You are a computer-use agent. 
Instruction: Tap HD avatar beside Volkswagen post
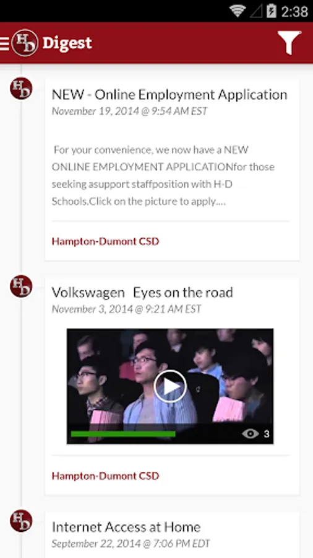coord(21,286)
